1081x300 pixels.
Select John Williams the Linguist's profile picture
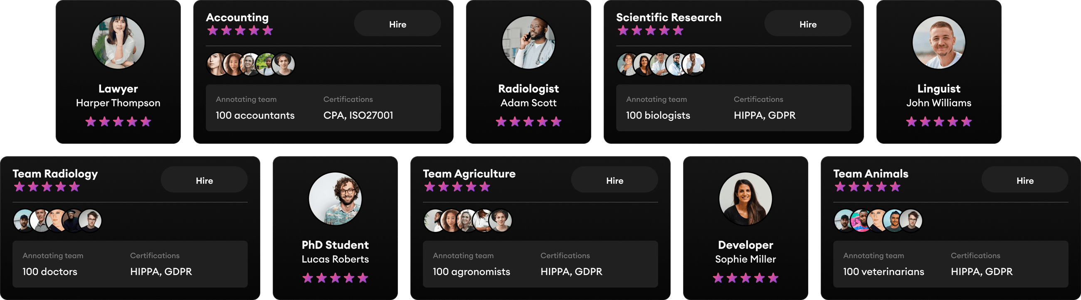coord(939,42)
